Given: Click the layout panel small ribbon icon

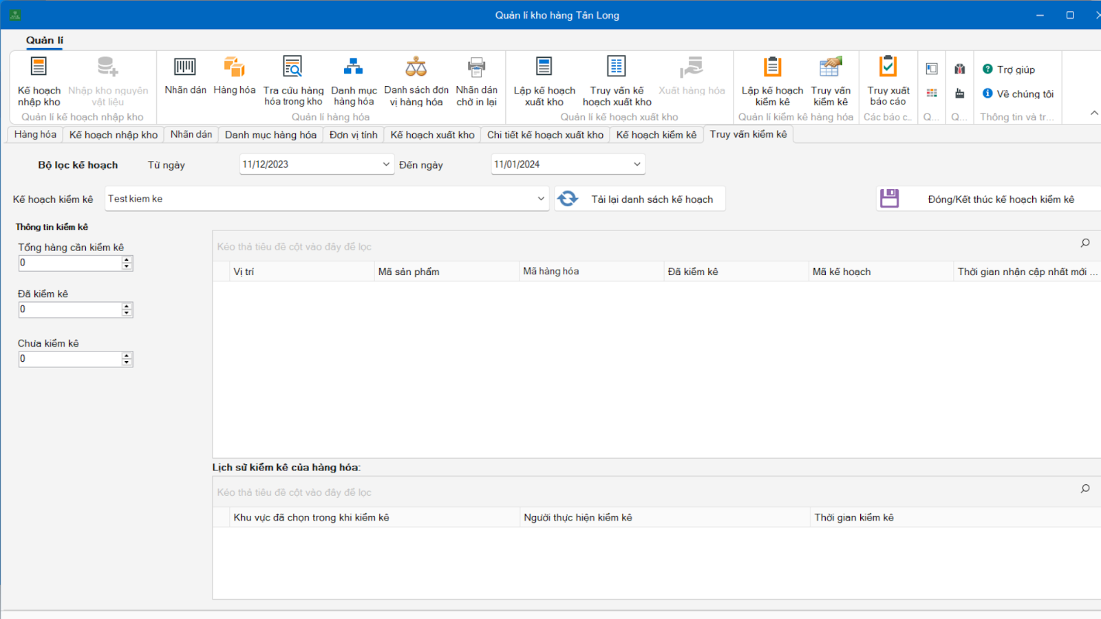Looking at the screenshot, I should [932, 69].
